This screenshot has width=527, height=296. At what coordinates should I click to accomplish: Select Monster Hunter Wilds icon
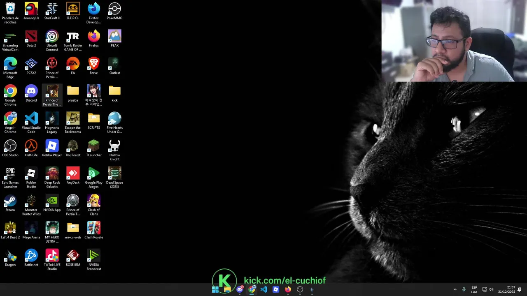pos(31,205)
